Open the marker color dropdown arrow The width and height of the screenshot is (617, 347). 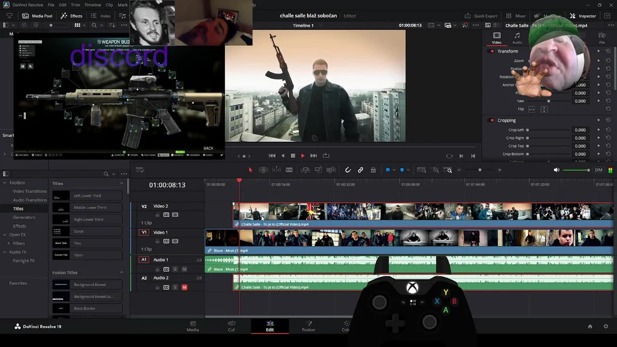(x=407, y=170)
